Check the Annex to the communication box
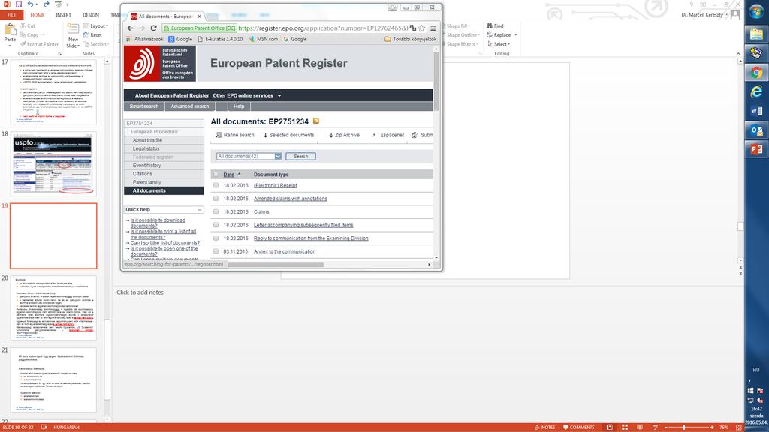Image resolution: width=769 pixels, height=432 pixels. (216, 251)
